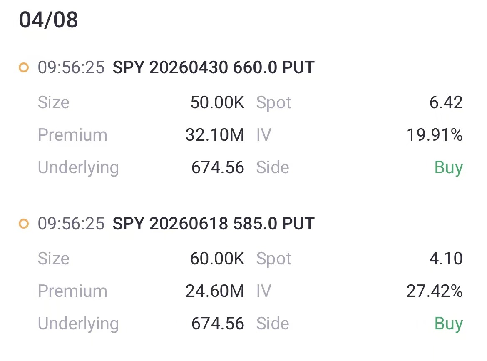Click the green Buy label for 660.0 PUT
The image size is (487, 361).
[448, 167]
